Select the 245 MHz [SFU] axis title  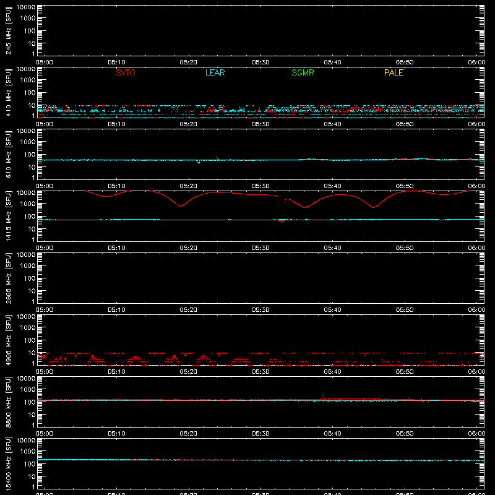tap(8, 30)
